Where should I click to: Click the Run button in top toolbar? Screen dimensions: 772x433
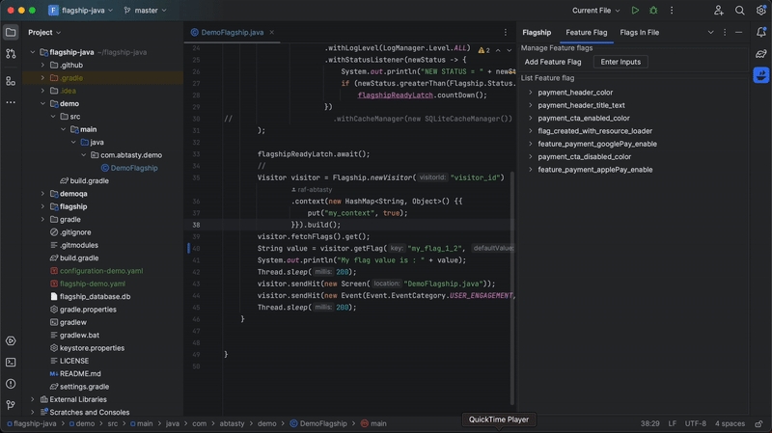coord(635,11)
